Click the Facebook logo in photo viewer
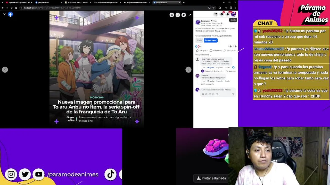The image size is (330, 185). 10,14
